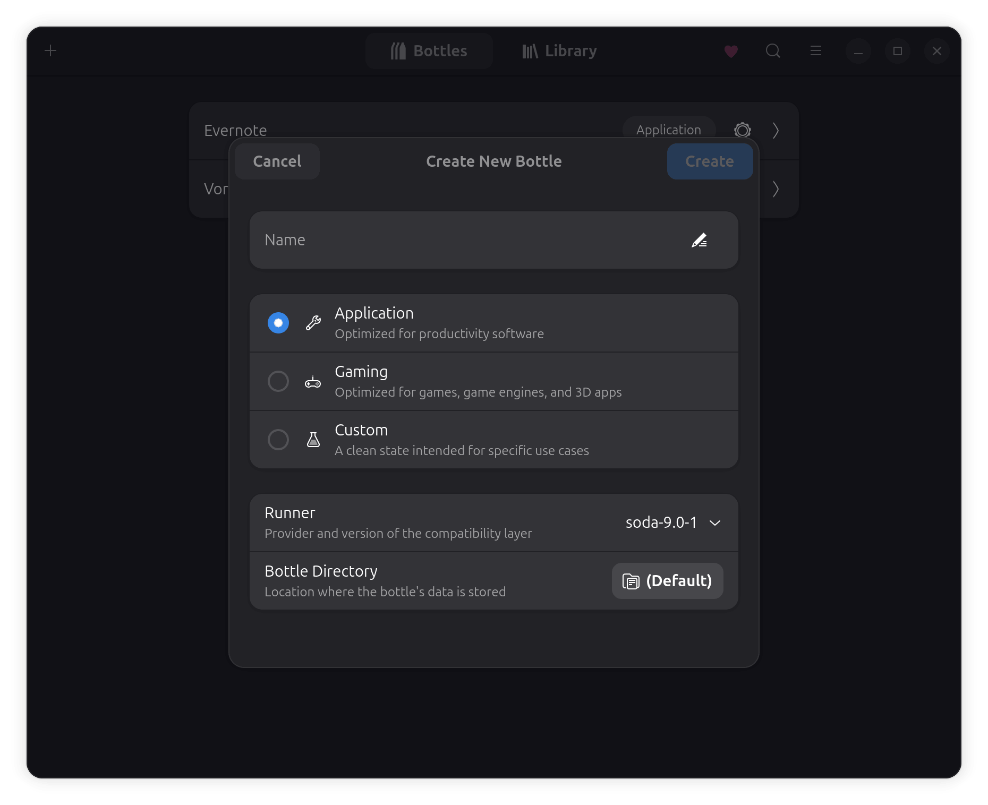Open the hamburger main menu
Image resolution: width=988 pixels, height=805 pixels.
(x=815, y=51)
